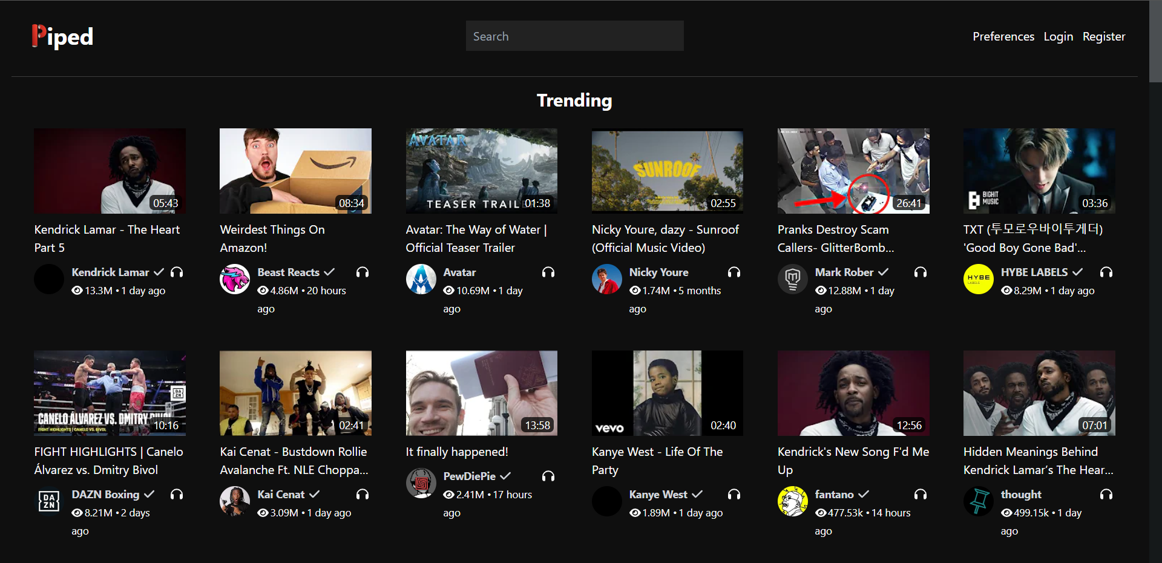This screenshot has width=1162, height=563.
Task: Open Kendrick Lamar channel name link
Action: (110, 272)
